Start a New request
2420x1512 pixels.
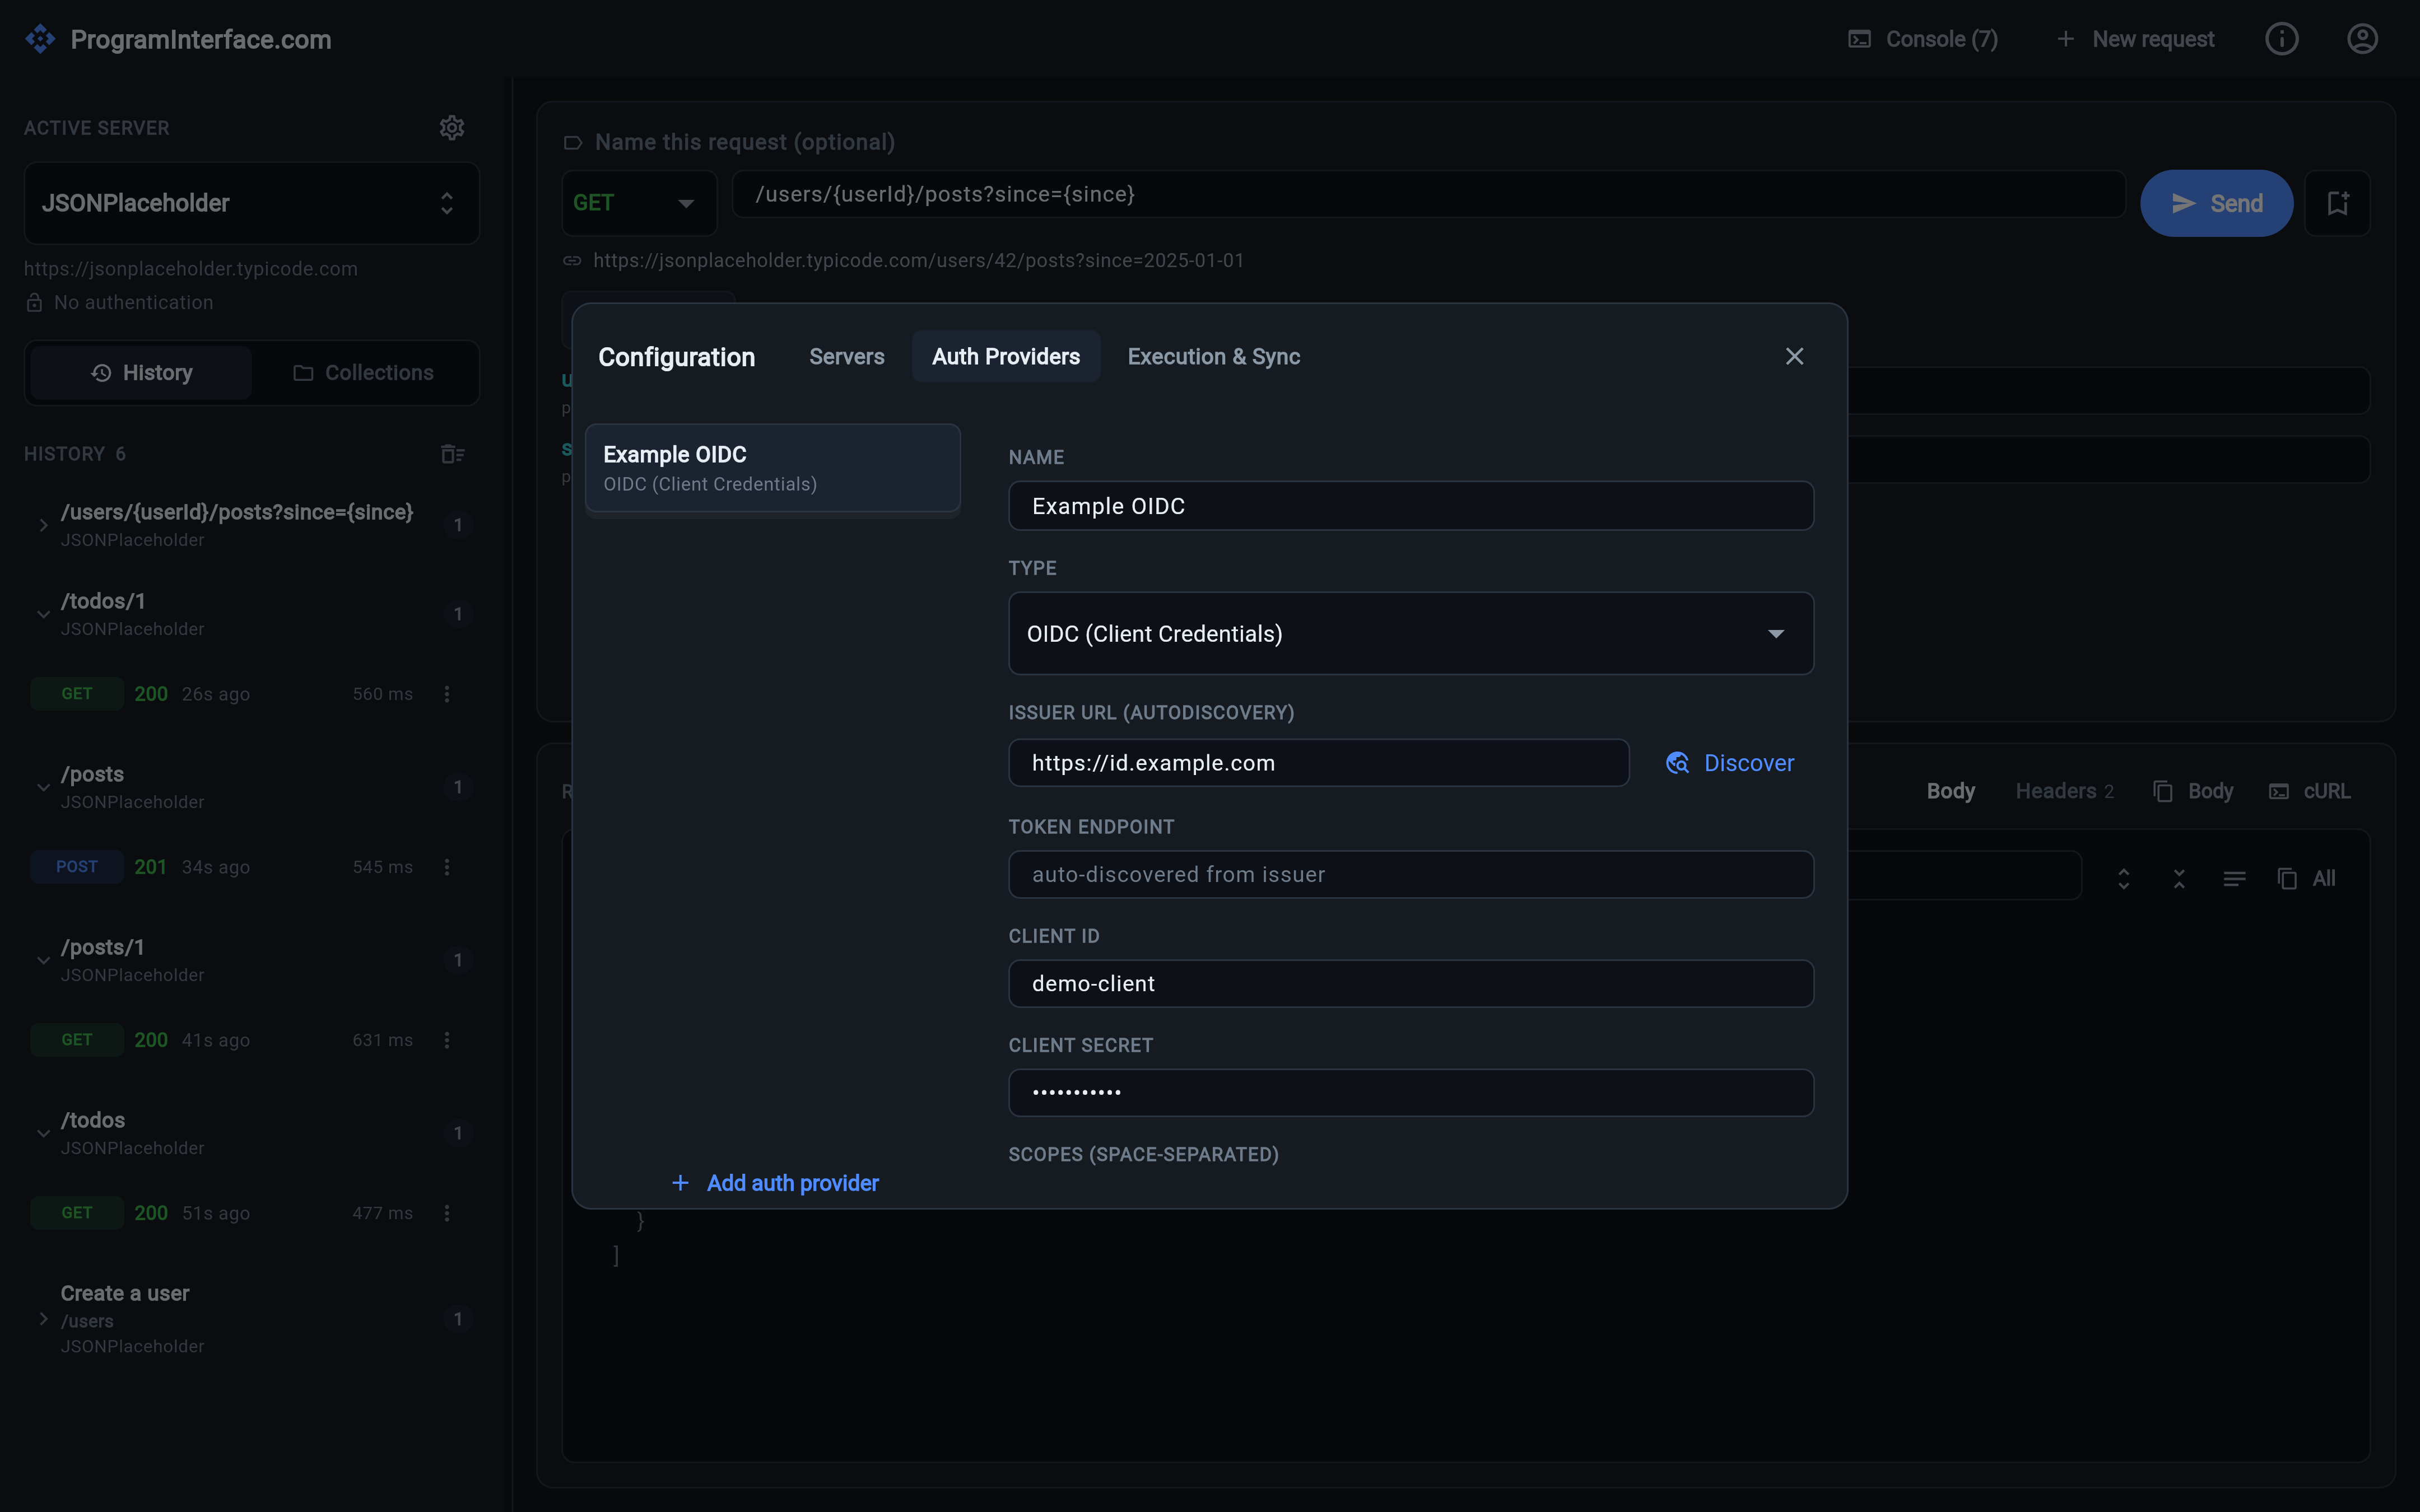pyautogui.click(x=2135, y=39)
